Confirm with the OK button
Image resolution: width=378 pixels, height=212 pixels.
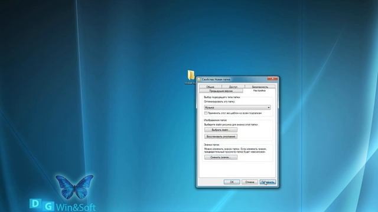tap(232, 182)
